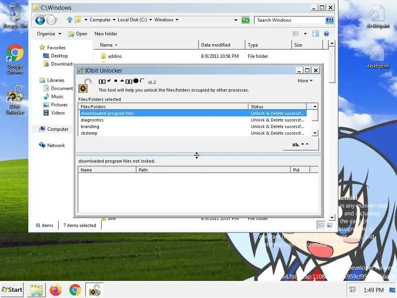Open the Start menu

[x=12, y=290]
